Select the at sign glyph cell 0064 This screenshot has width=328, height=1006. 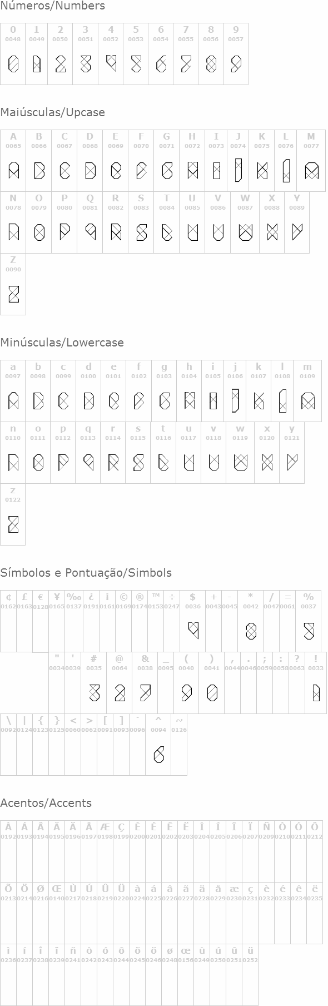click(x=120, y=683)
